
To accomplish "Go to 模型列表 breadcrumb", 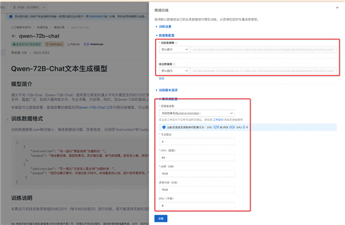I will 59,27.
